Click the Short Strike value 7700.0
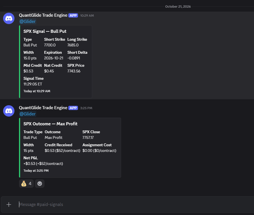The width and height of the screenshot is (254, 215). click(50, 45)
